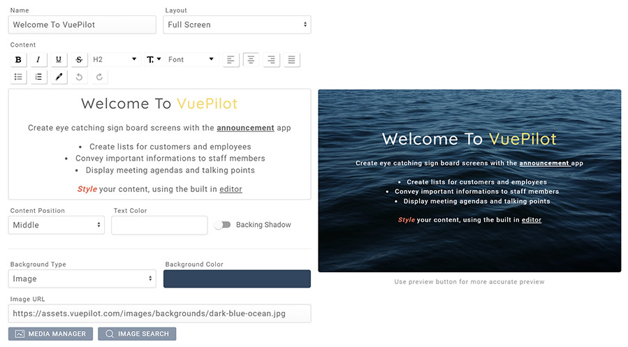Click the IMAGE SEARCH button
Screen dimensions: 628x347
click(137, 334)
